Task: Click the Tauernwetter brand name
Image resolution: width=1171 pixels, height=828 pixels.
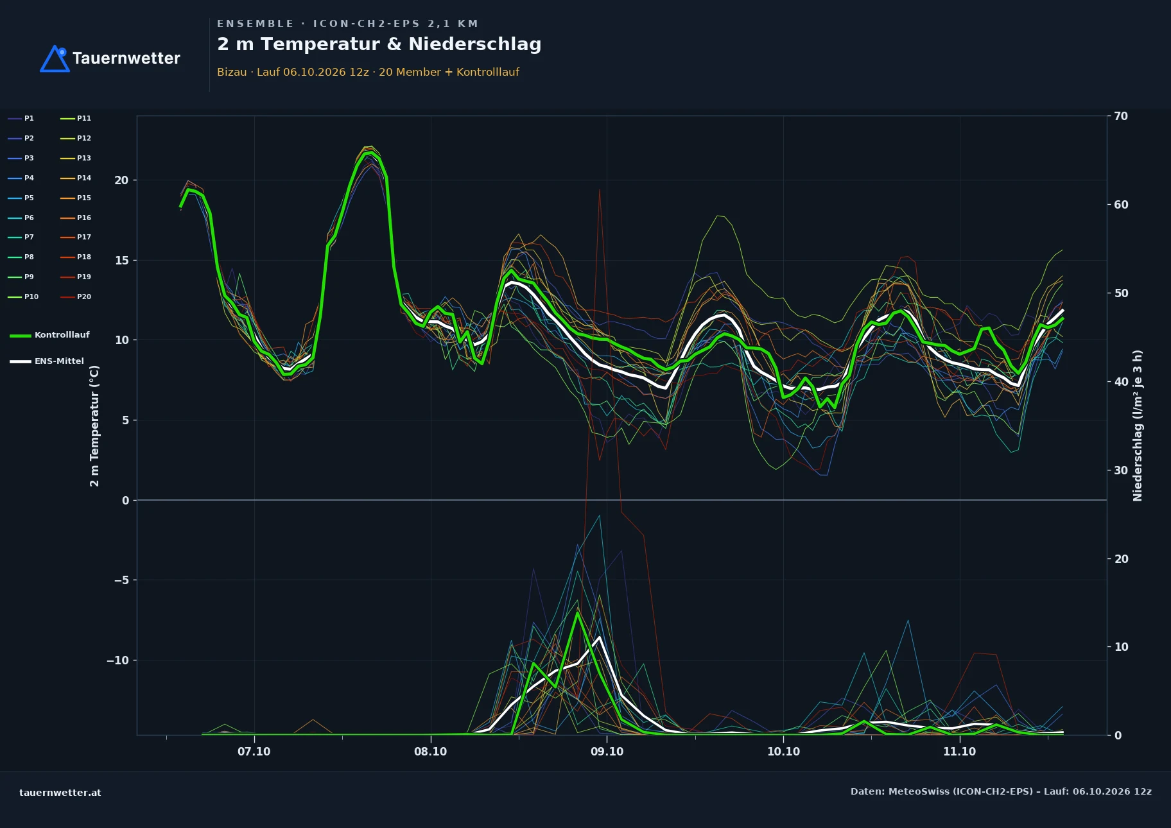Action: click(x=126, y=58)
